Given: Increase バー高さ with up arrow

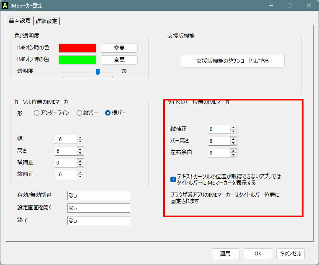Looking at the screenshot, I should (233, 139).
